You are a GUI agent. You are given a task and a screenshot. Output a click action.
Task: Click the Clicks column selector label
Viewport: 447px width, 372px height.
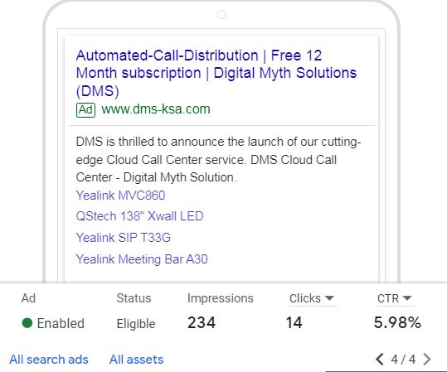click(x=305, y=298)
